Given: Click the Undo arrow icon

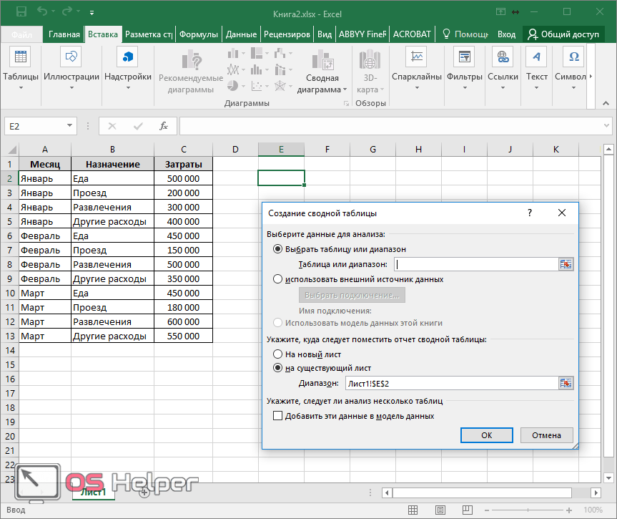Looking at the screenshot, I should click(x=41, y=12).
